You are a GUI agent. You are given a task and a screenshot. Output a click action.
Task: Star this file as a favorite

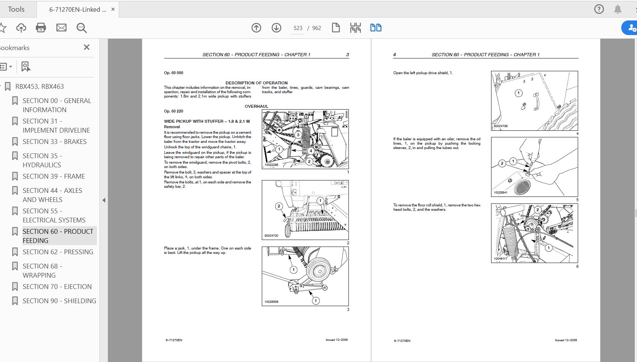pyautogui.click(x=3, y=28)
